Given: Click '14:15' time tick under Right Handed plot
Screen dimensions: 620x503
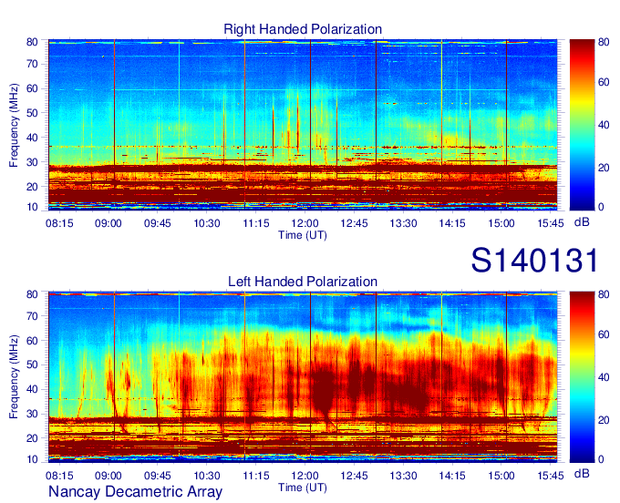Looking at the screenshot, I should click(452, 223).
